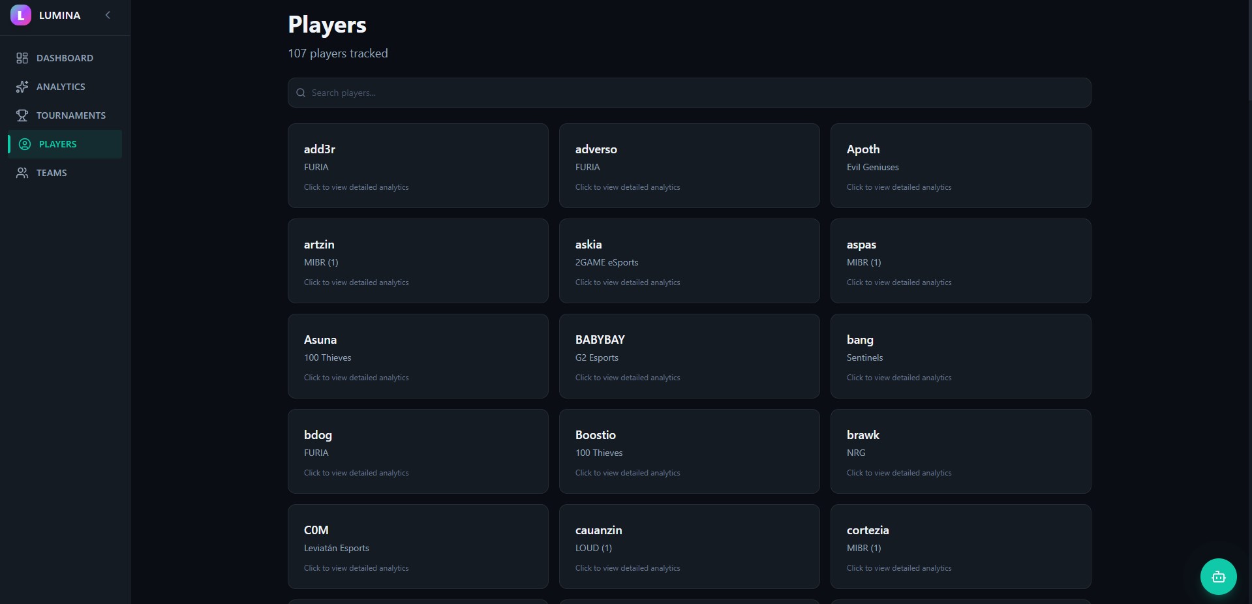Click the brawk player name
This screenshot has height=604, width=1252.
(x=863, y=435)
